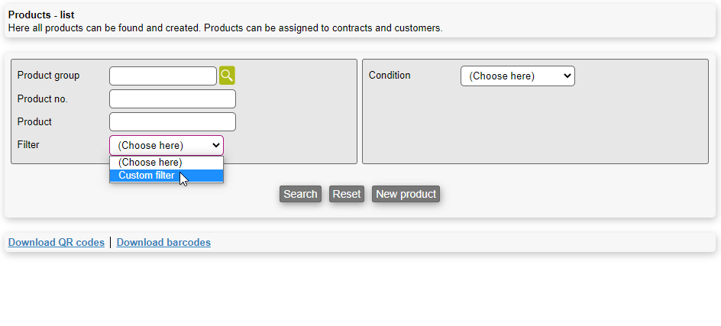Create an entry via New product button
The height and width of the screenshot is (326, 721).
(406, 194)
